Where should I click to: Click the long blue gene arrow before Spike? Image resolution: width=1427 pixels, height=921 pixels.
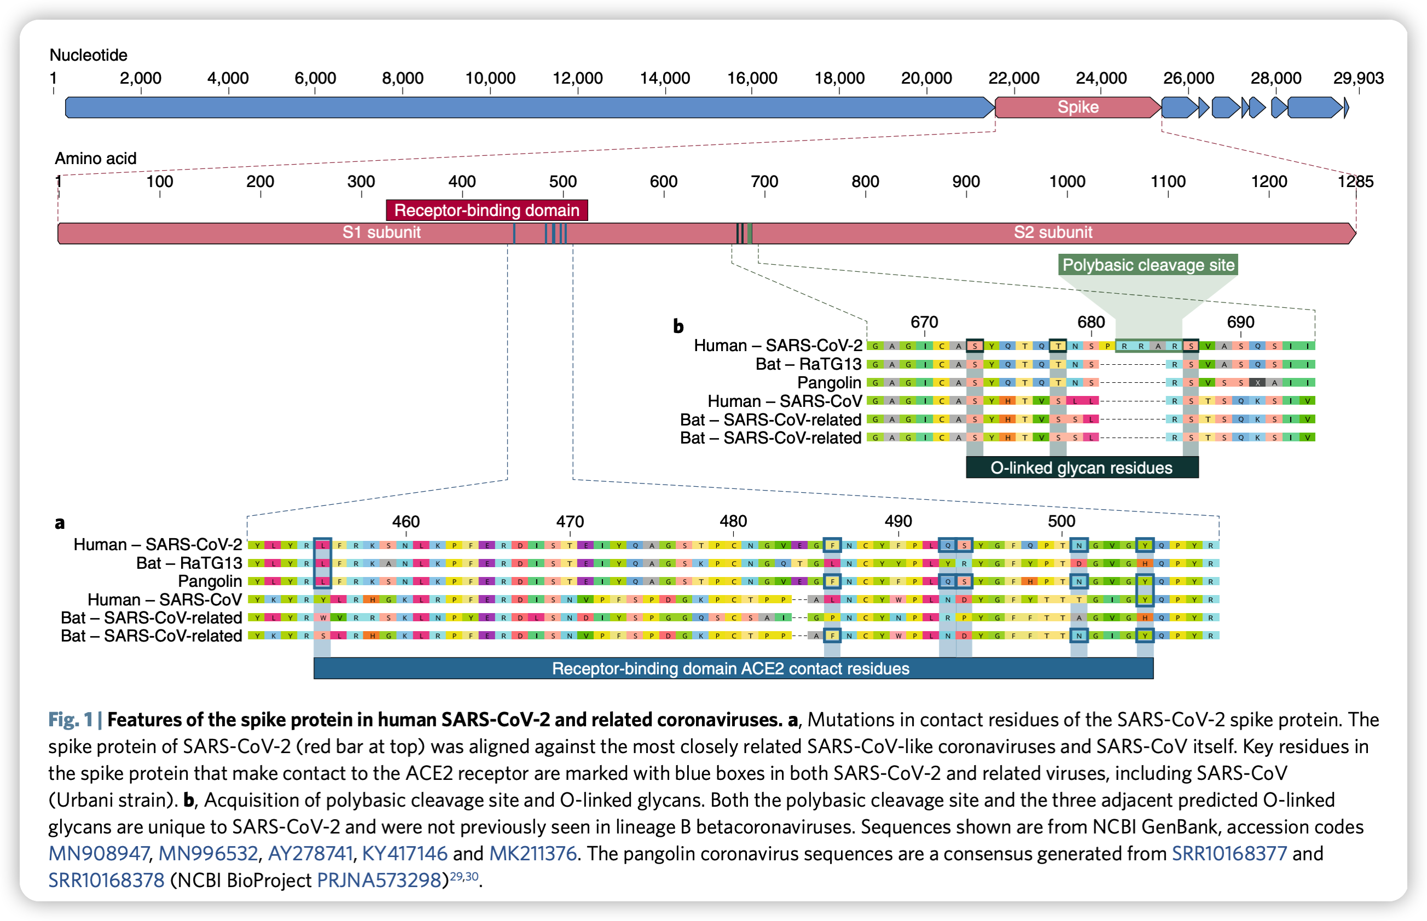530,107
